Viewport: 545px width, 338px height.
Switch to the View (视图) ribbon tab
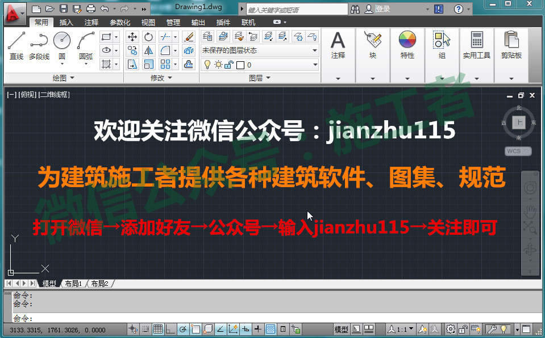[x=148, y=22]
